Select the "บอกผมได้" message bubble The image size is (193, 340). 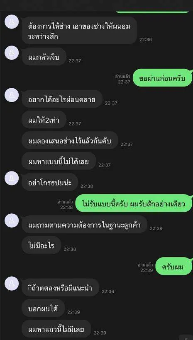coord(43,308)
